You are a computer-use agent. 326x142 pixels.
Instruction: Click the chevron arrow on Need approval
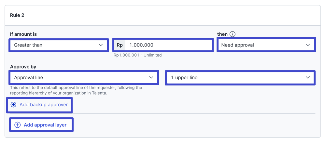tap(308, 45)
